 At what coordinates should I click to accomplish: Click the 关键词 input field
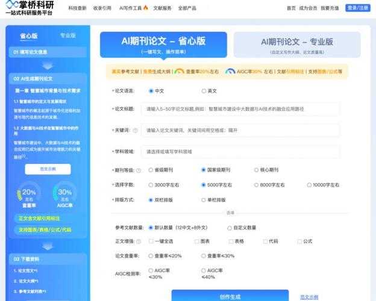point(241,131)
